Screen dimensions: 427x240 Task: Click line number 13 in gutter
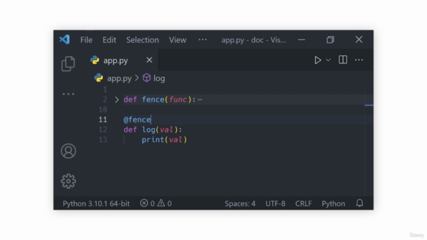(103, 140)
